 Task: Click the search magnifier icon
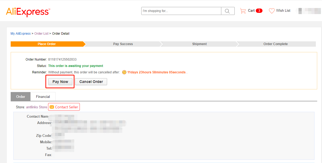coord(227,11)
